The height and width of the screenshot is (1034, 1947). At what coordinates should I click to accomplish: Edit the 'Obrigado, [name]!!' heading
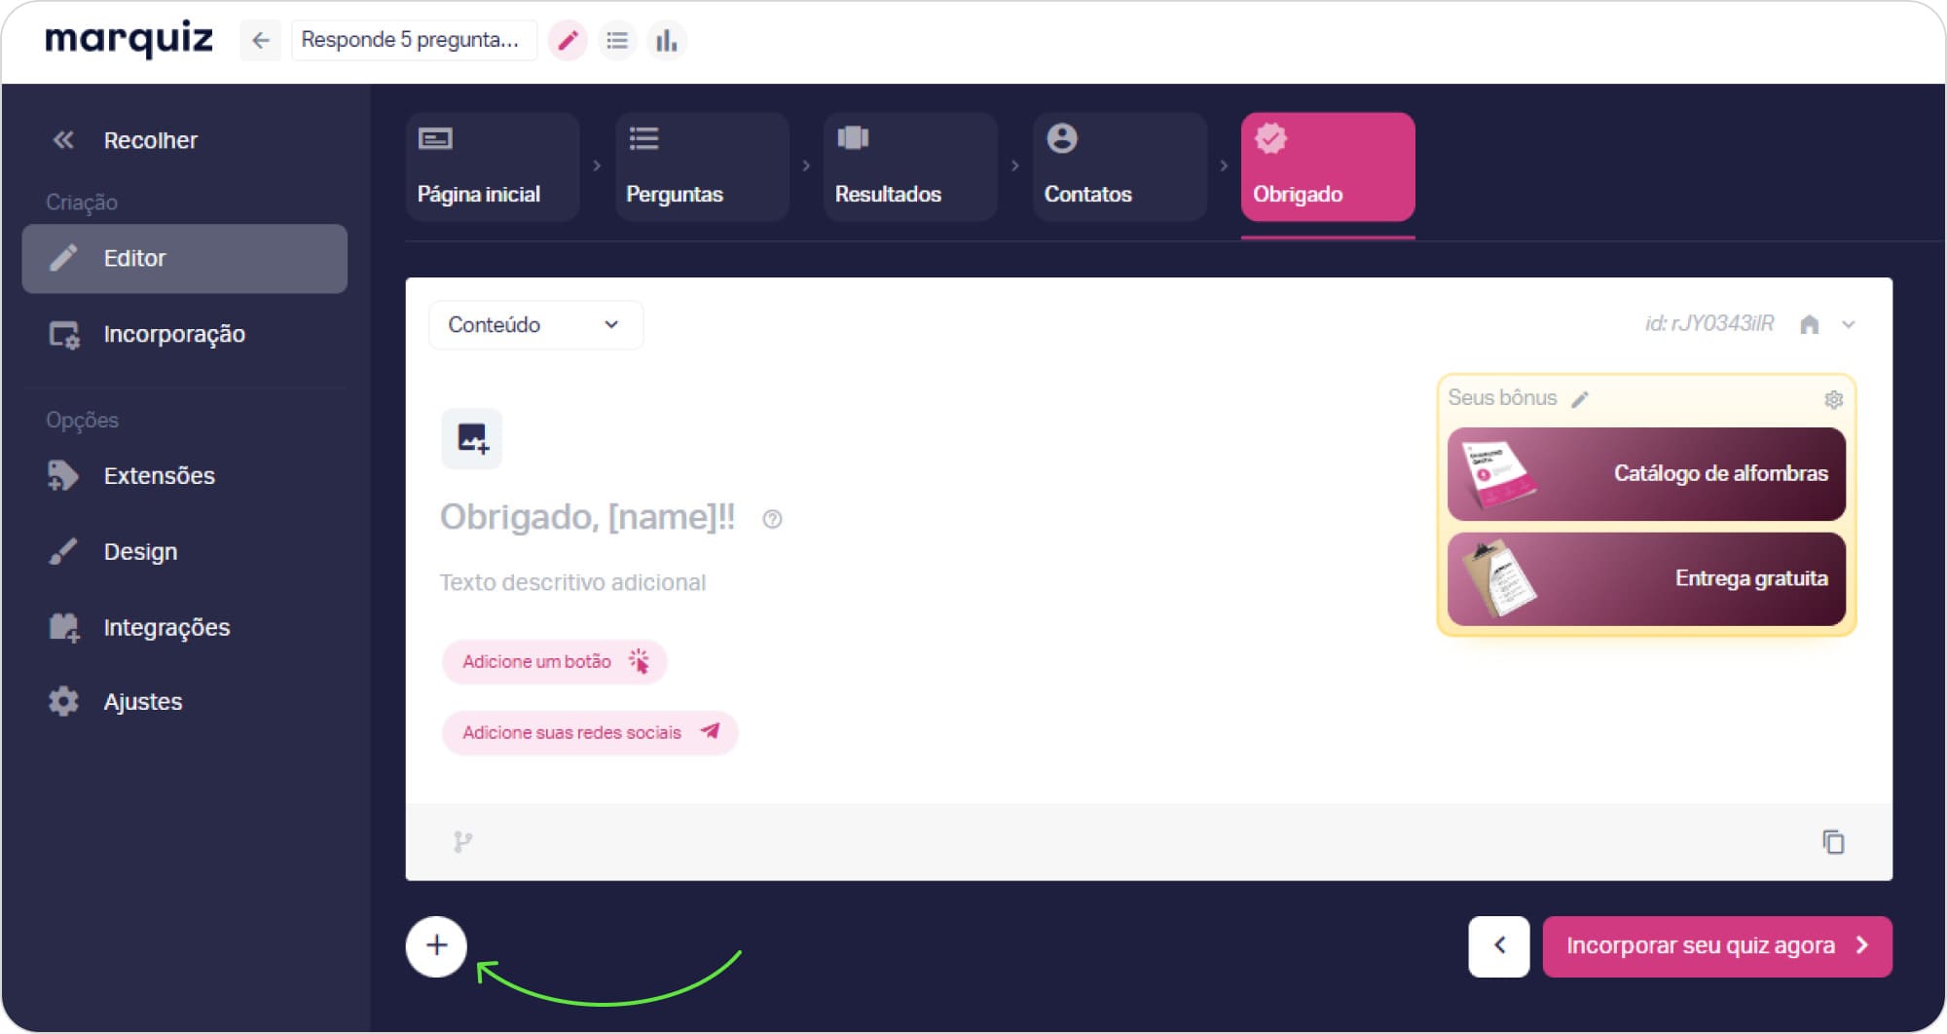(587, 517)
